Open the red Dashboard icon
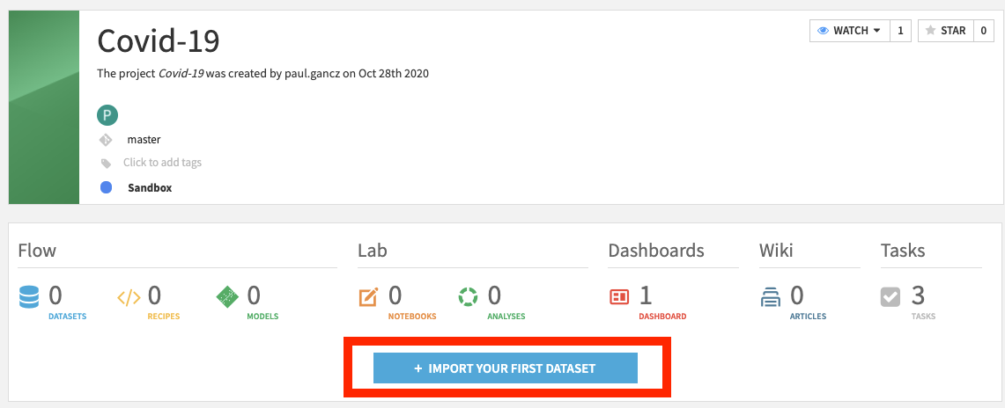The width and height of the screenshot is (1005, 408). [619, 298]
